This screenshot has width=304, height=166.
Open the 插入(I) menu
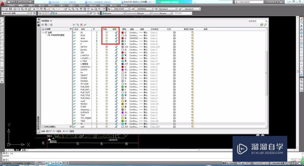(41, 5)
